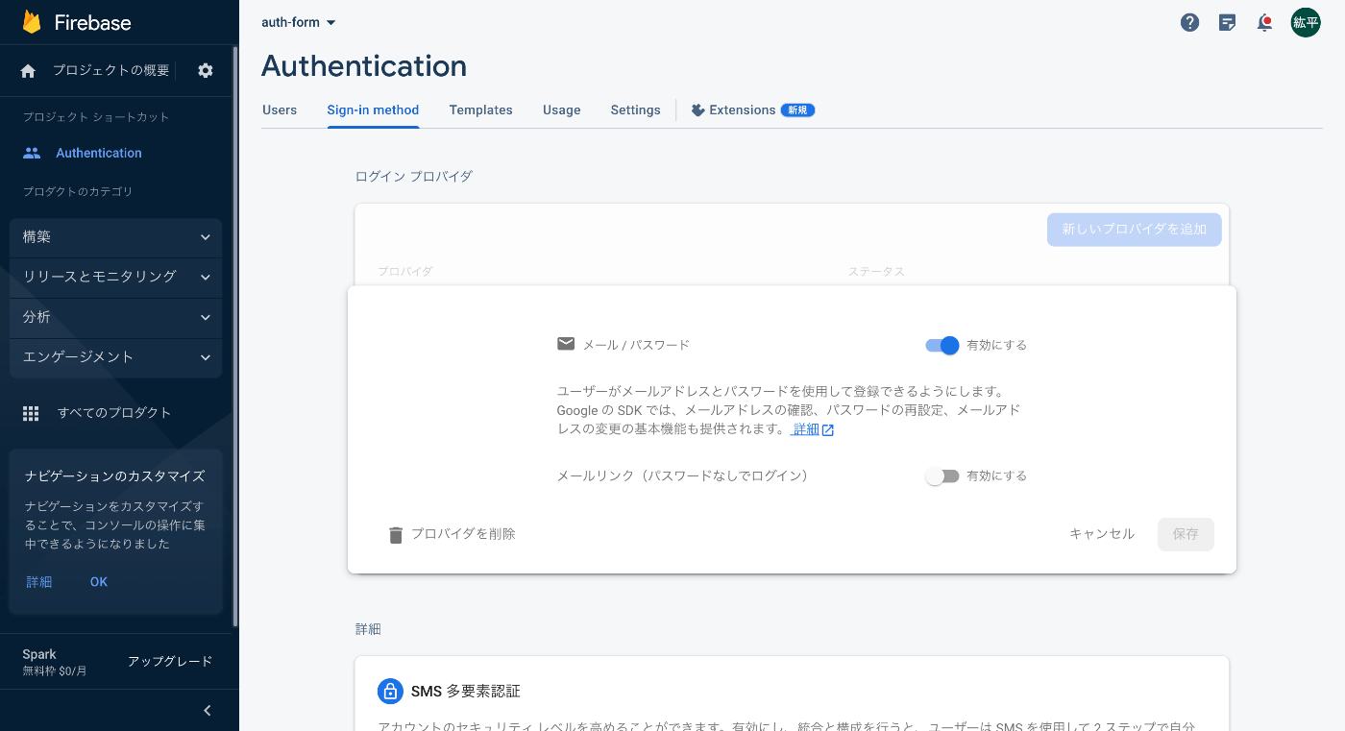Expand the エンゲージメント category
Screen dimensions: 1345x731
pyautogui.click(x=116, y=357)
